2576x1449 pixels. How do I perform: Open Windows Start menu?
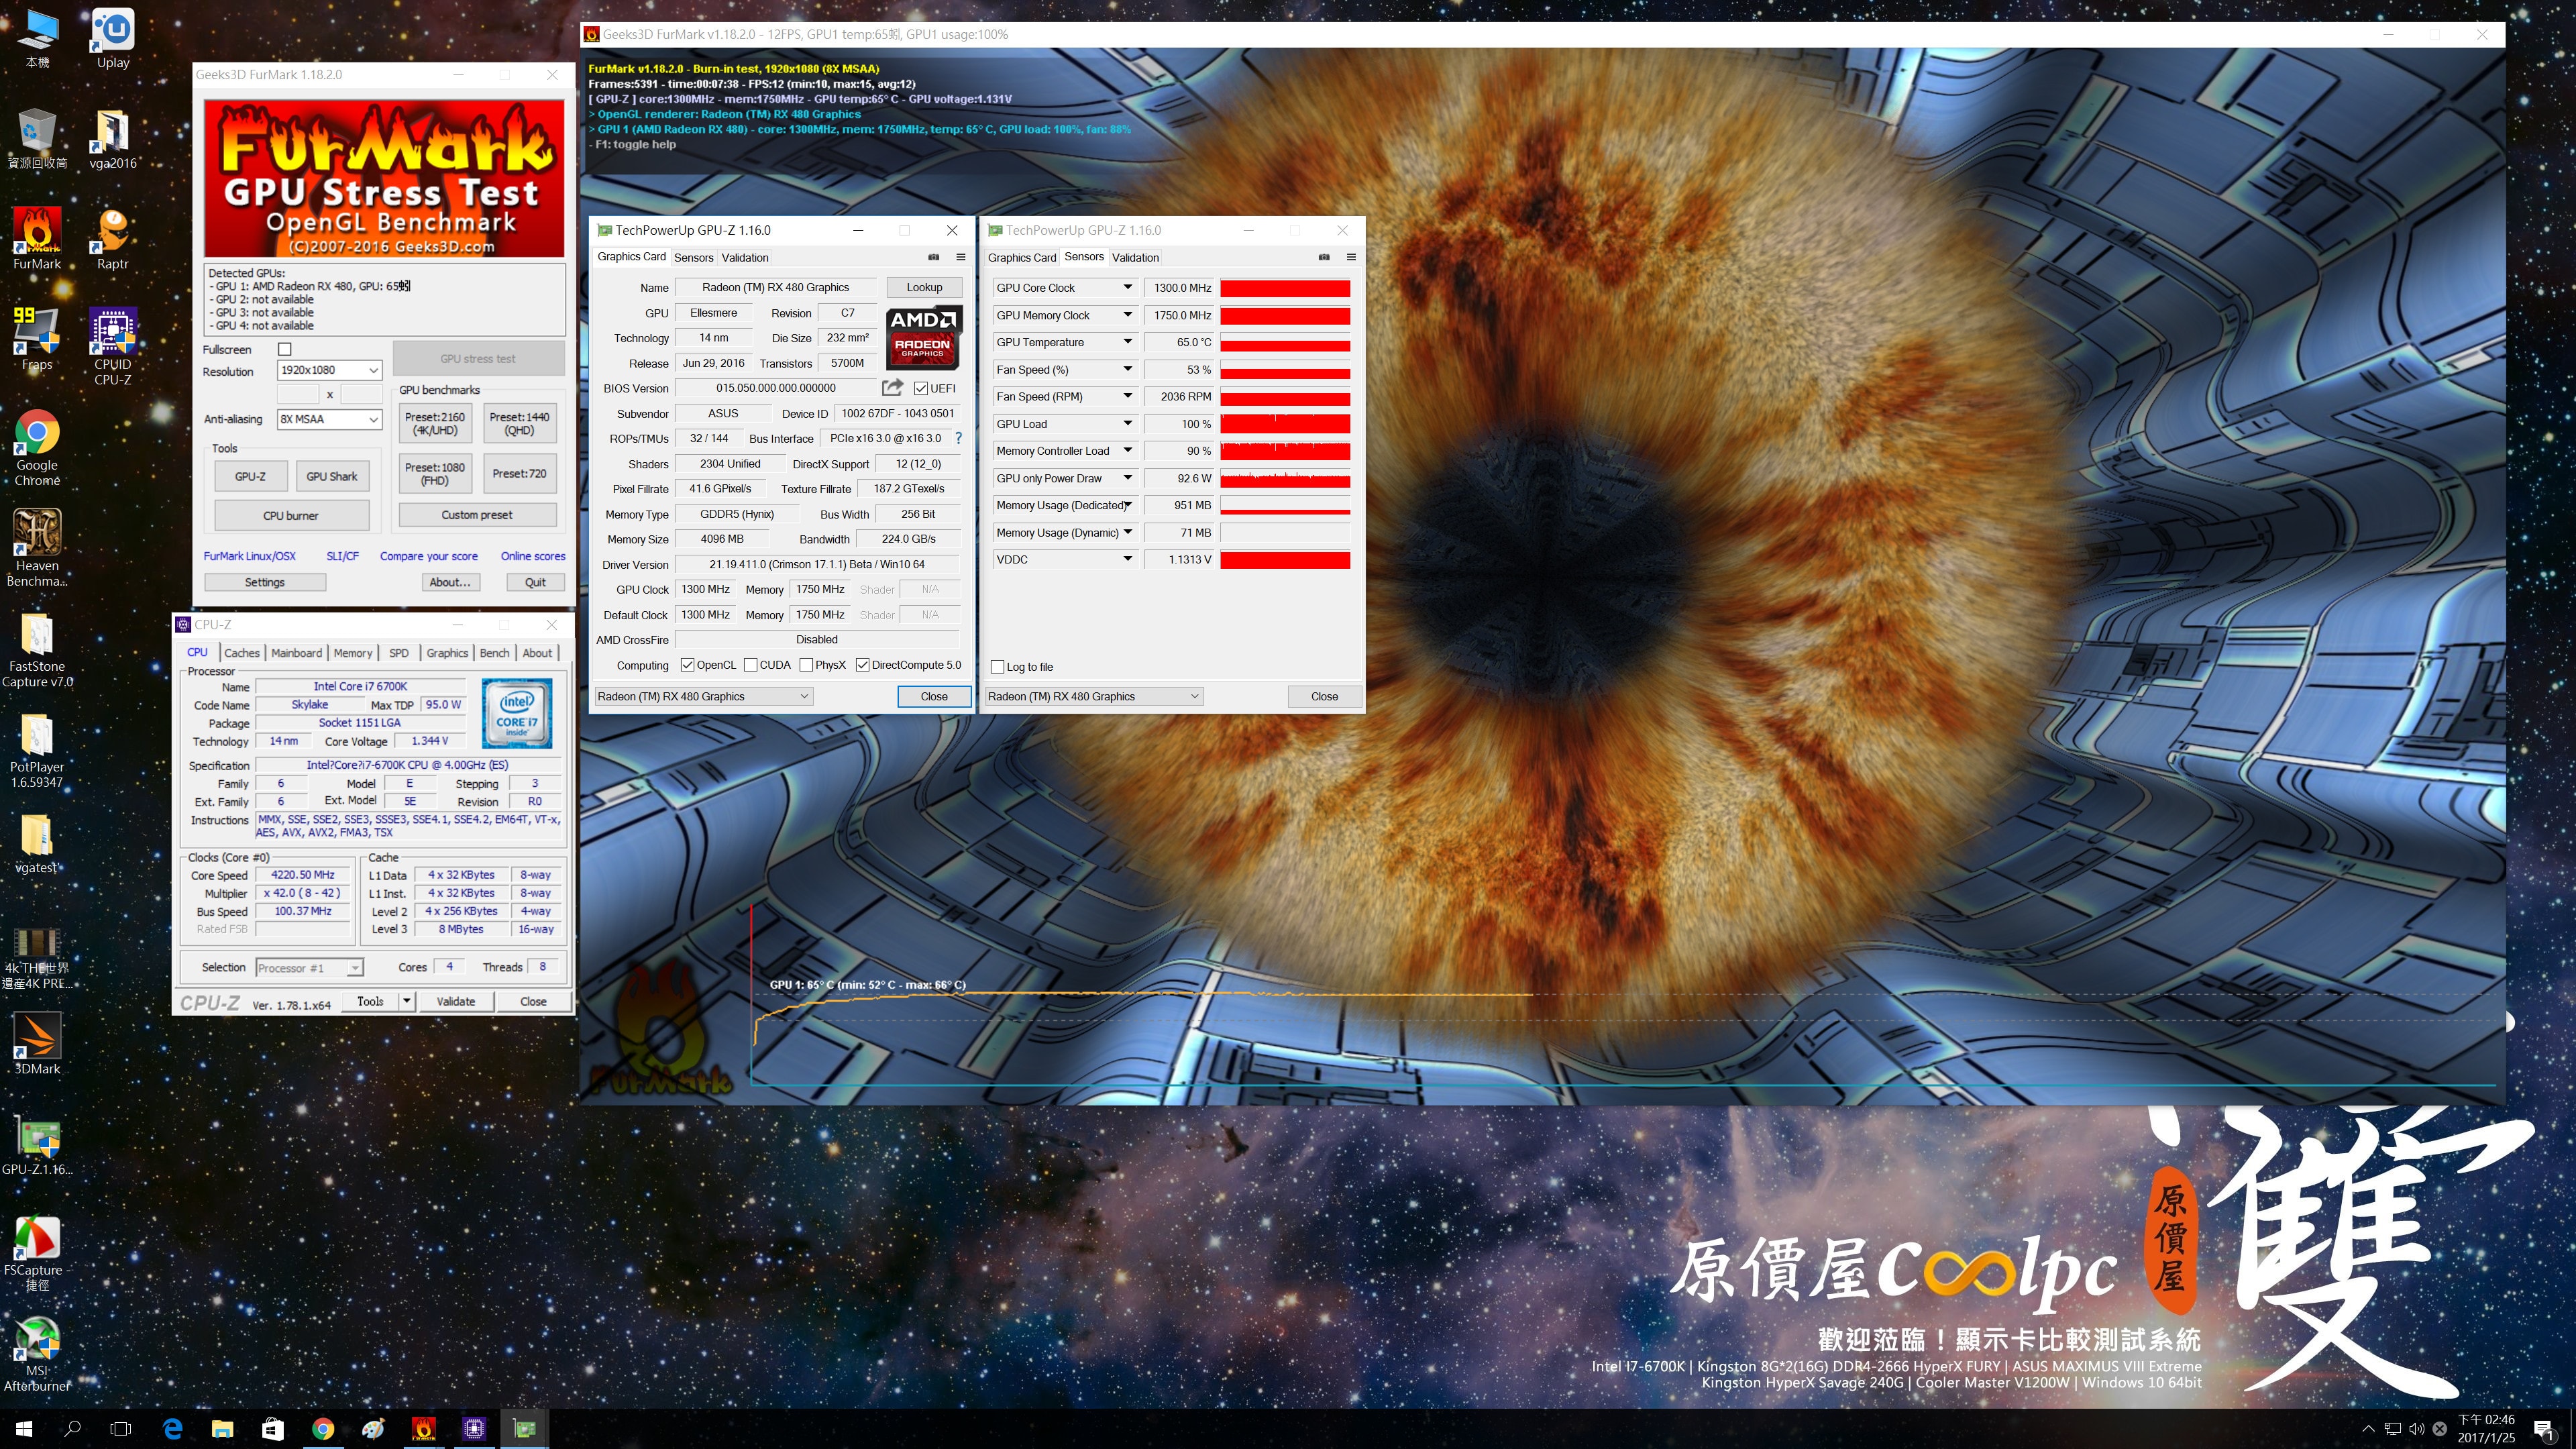pos(24,1428)
